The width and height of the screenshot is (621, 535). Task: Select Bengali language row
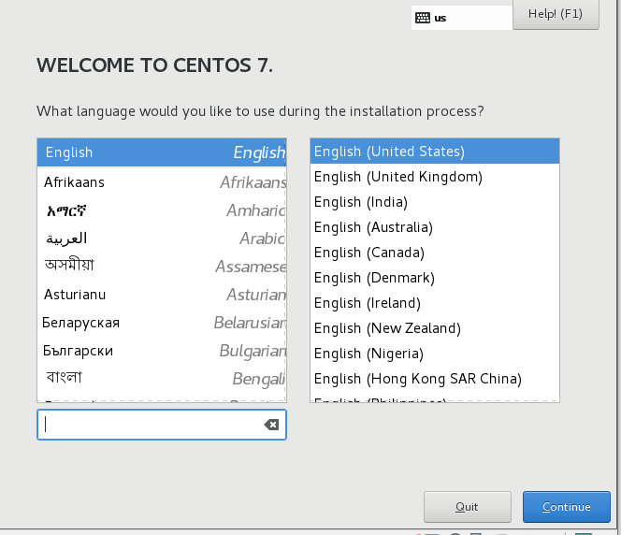(162, 378)
